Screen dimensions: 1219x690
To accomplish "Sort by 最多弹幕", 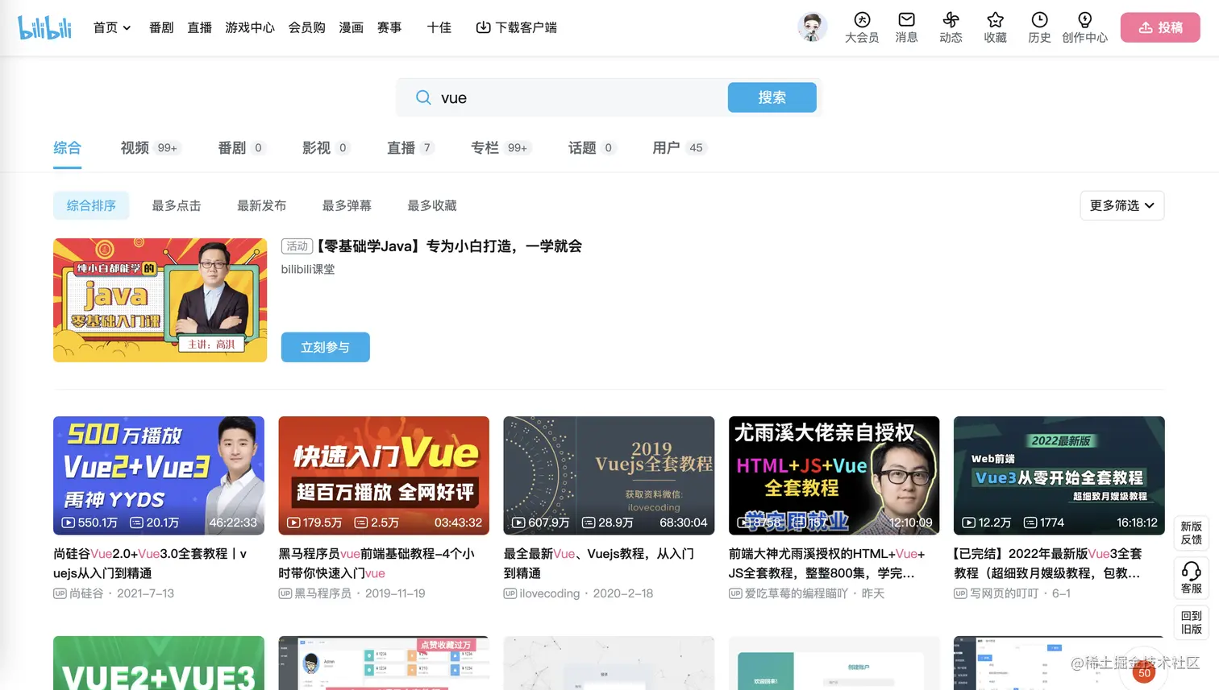I will tap(347, 205).
